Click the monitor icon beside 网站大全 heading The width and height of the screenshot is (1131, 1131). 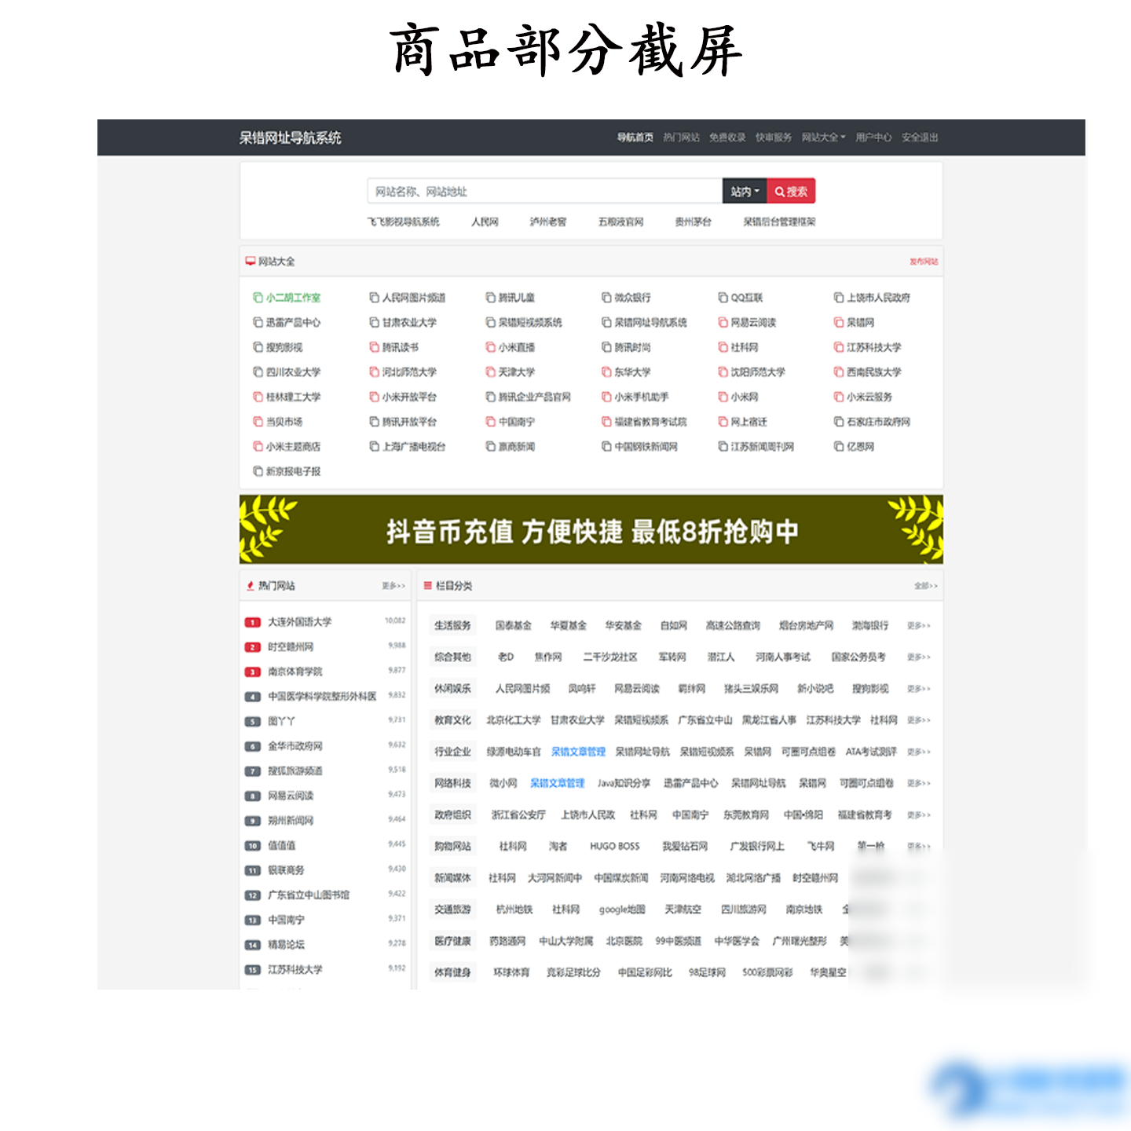[250, 261]
